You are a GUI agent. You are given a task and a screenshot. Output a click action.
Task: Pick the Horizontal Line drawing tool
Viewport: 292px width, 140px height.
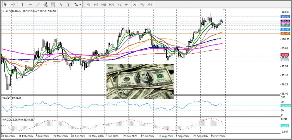tap(30, 4)
